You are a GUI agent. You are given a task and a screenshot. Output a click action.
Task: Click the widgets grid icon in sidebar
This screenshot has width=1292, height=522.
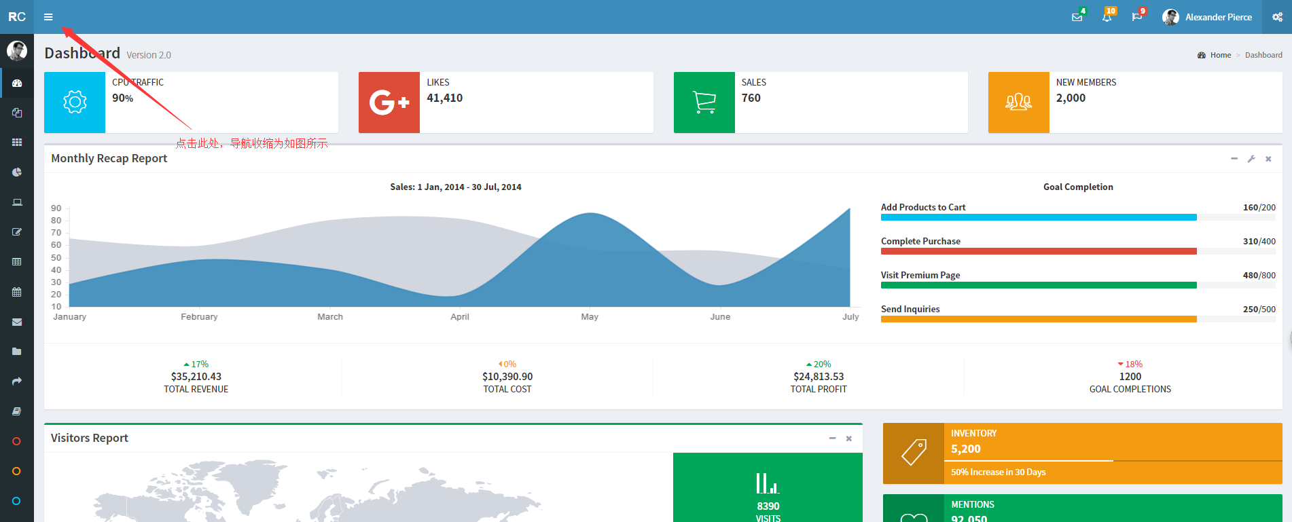coord(17,143)
